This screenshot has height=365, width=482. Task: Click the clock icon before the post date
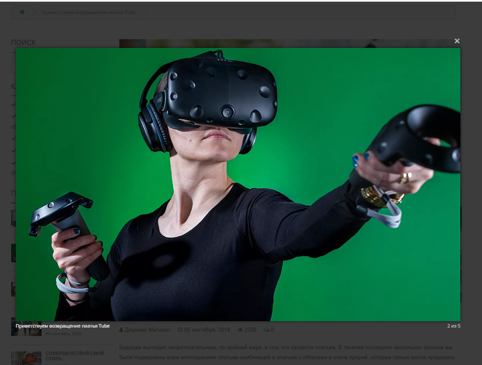(x=180, y=330)
